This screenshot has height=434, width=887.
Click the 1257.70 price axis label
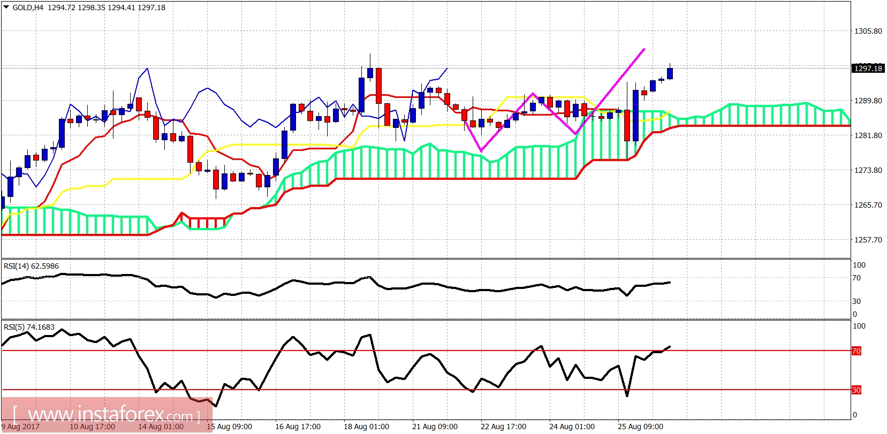click(868, 240)
